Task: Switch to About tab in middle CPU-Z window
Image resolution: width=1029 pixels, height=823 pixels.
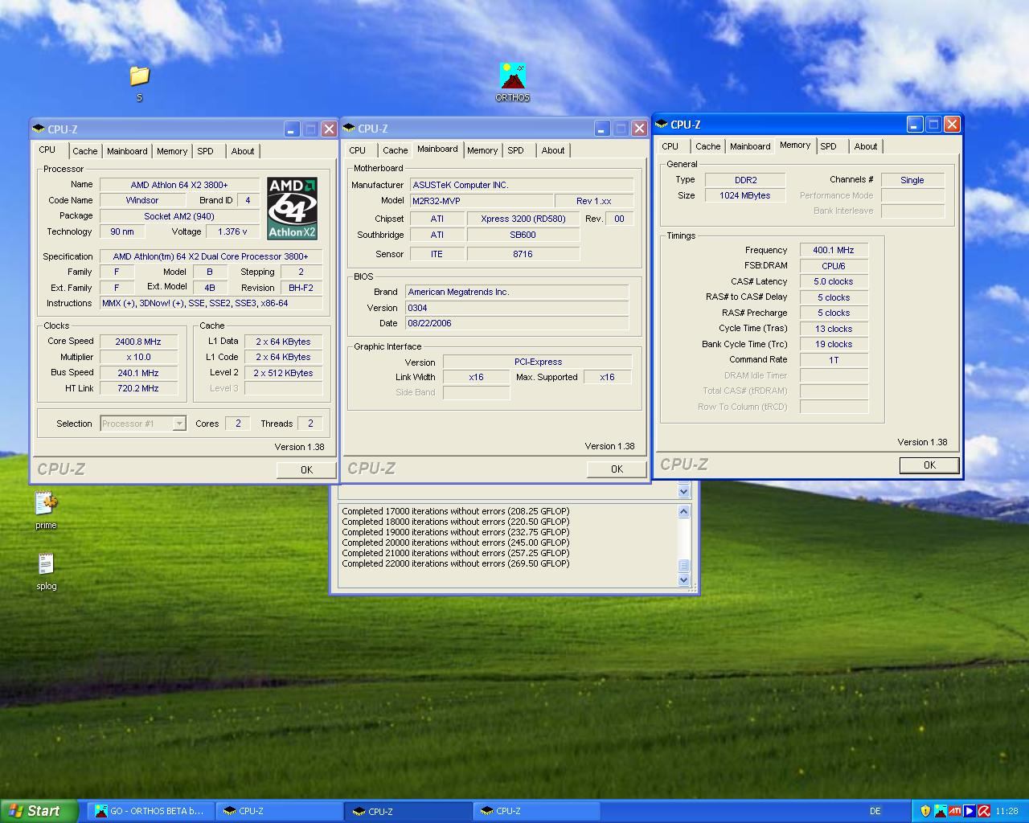Action: click(553, 150)
